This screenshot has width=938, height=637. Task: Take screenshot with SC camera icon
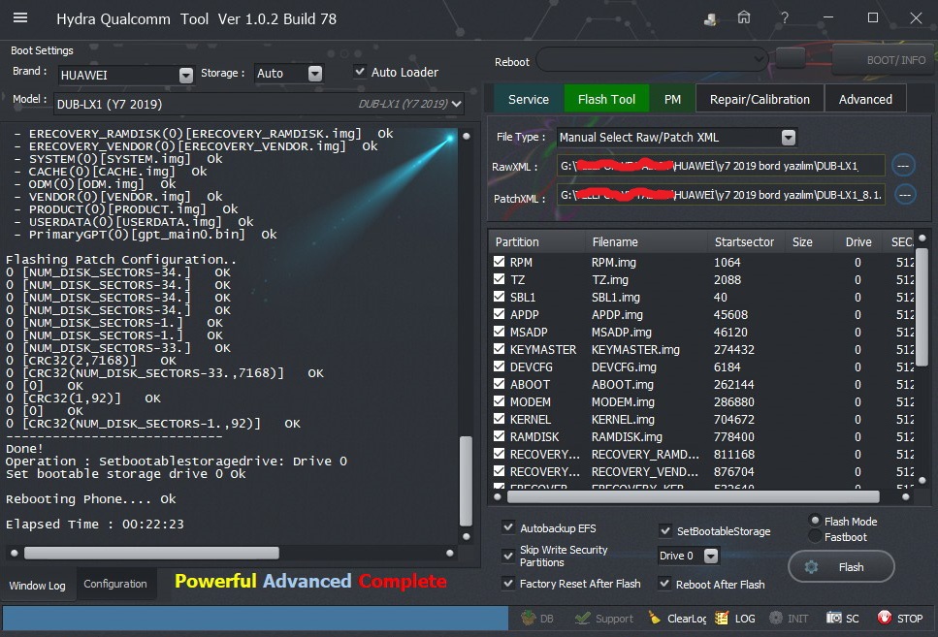(x=833, y=618)
